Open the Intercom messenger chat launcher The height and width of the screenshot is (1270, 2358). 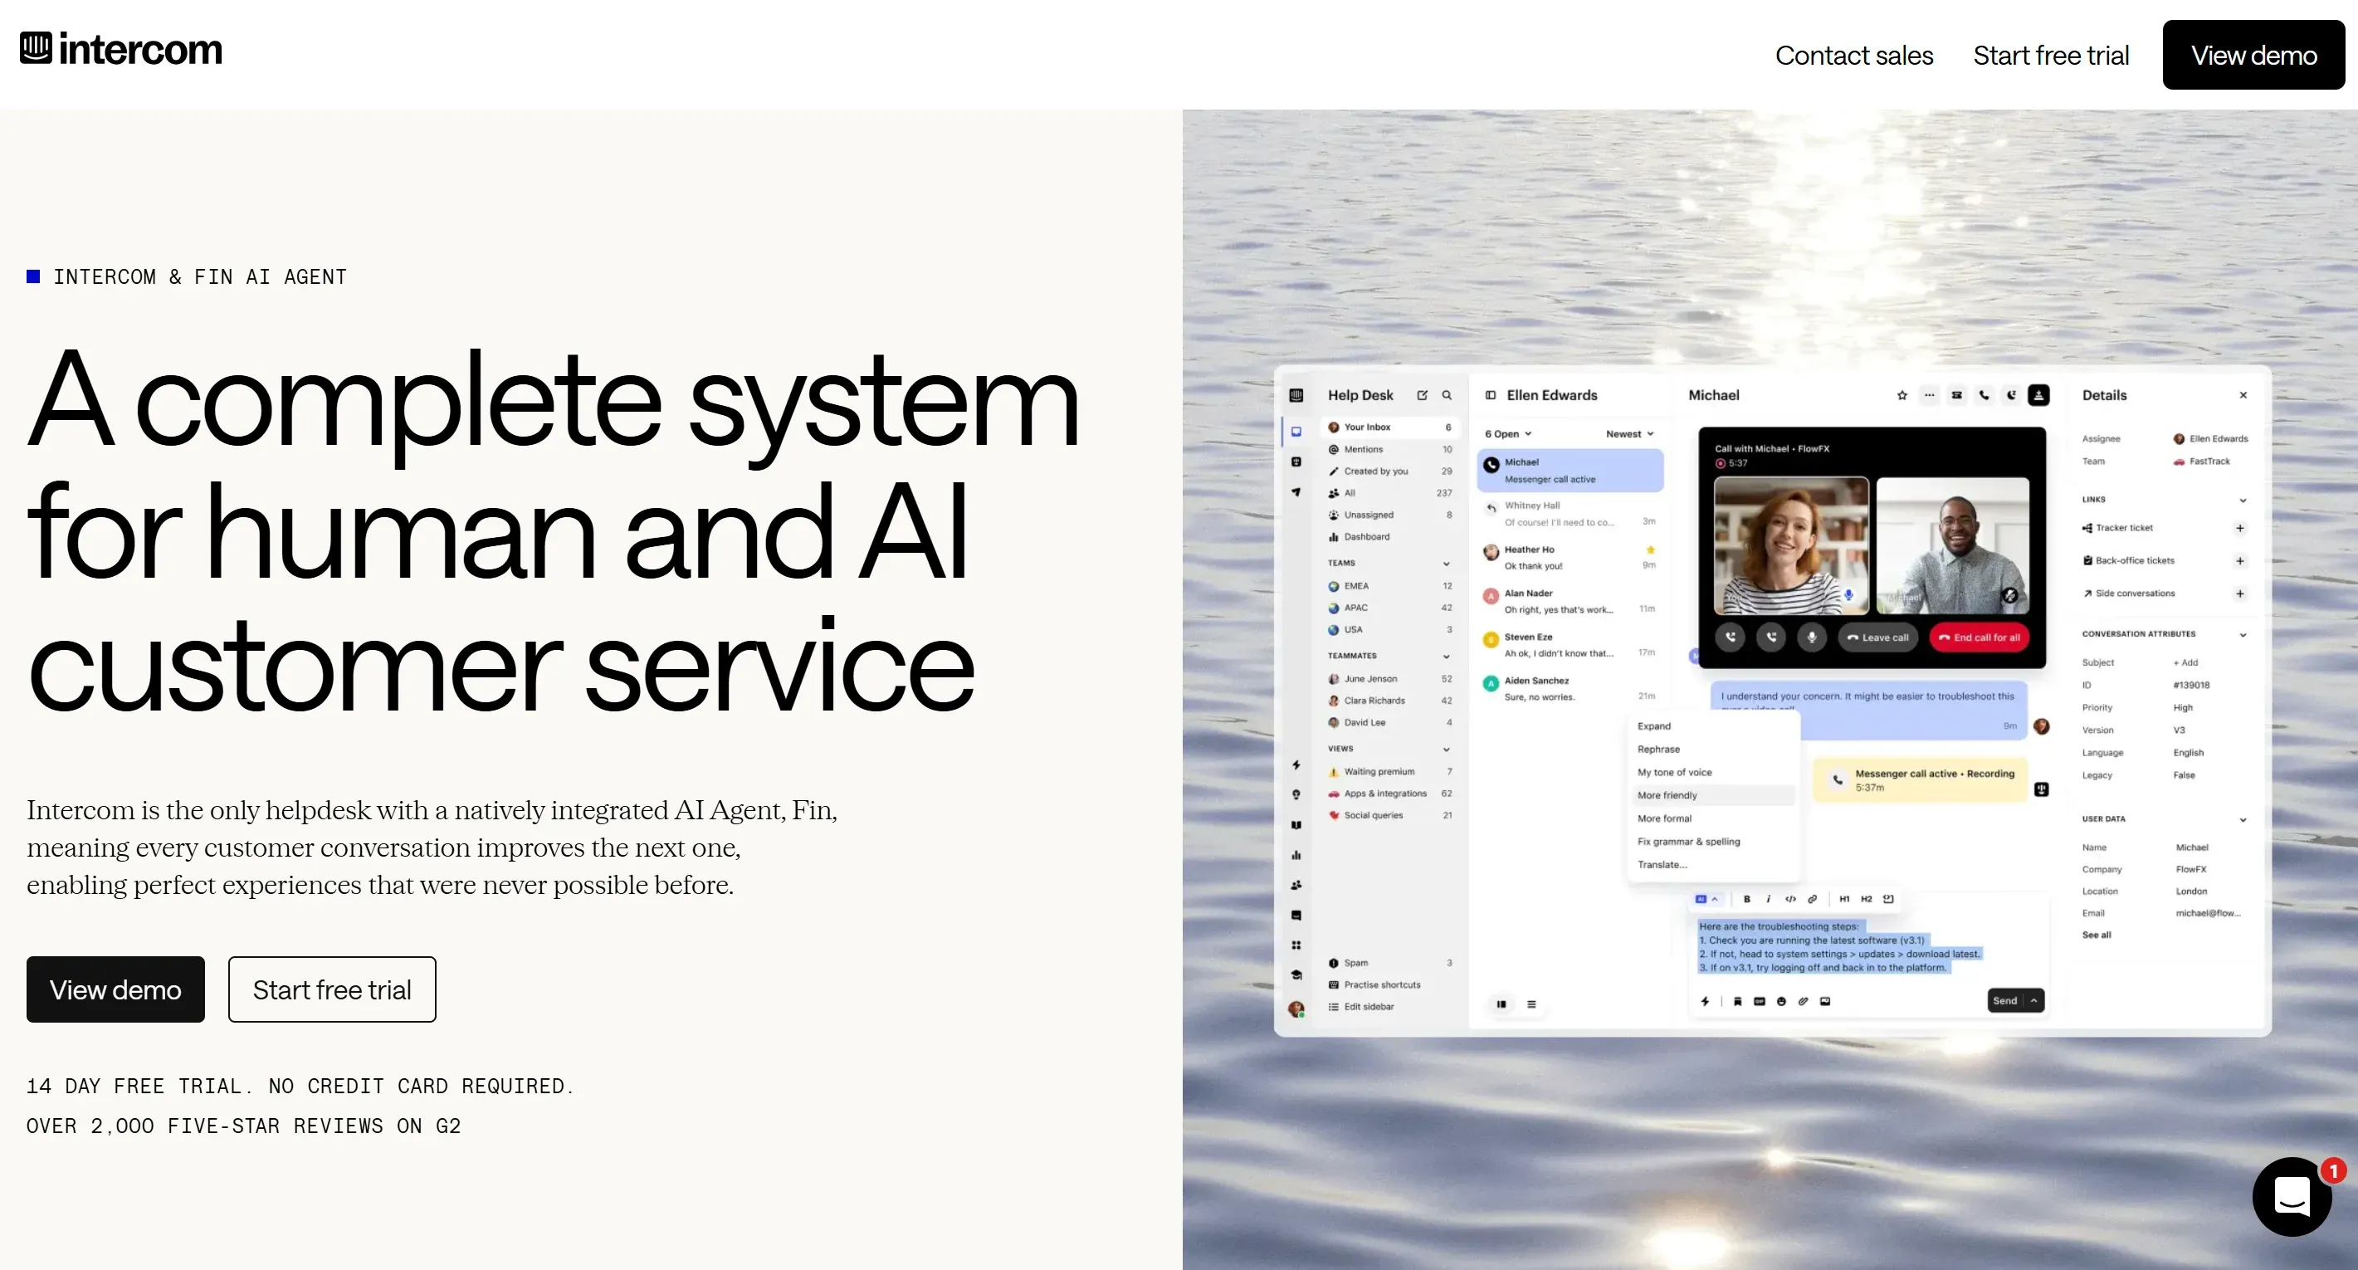point(2292,1196)
